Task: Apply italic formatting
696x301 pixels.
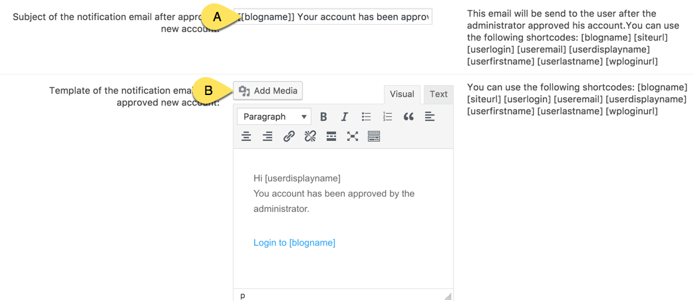Action: click(x=345, y=117)
